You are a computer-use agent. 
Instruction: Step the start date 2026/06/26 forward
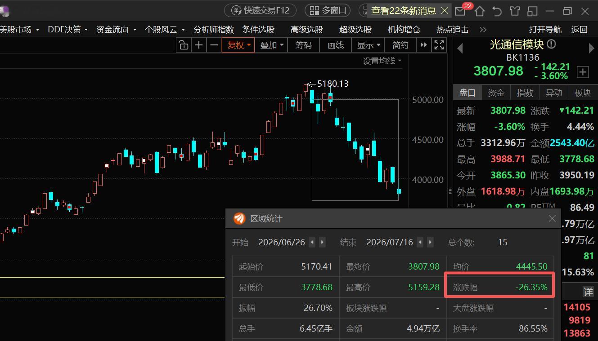(x=322, y=242)
